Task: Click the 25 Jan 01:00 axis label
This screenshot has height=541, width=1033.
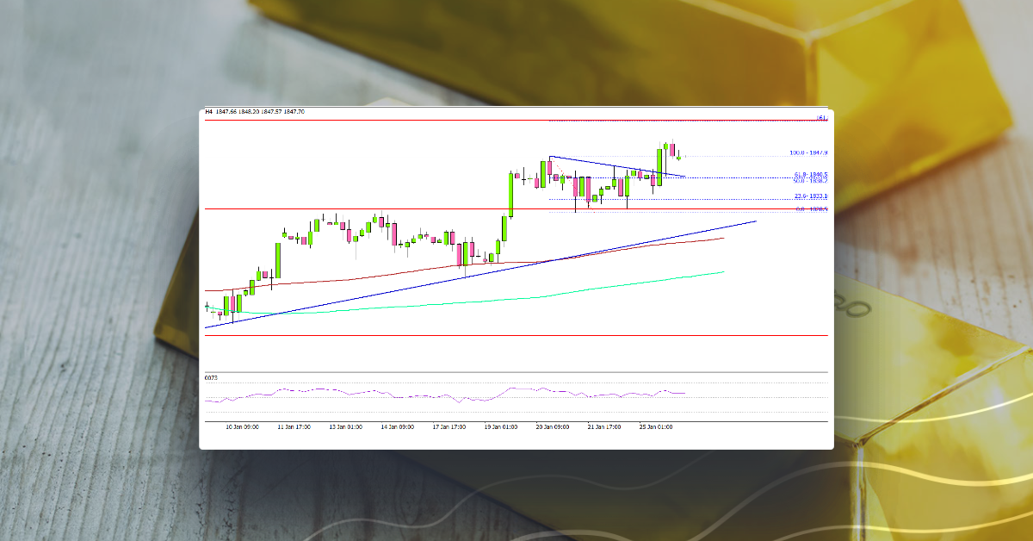Action: tap(657, 427)
